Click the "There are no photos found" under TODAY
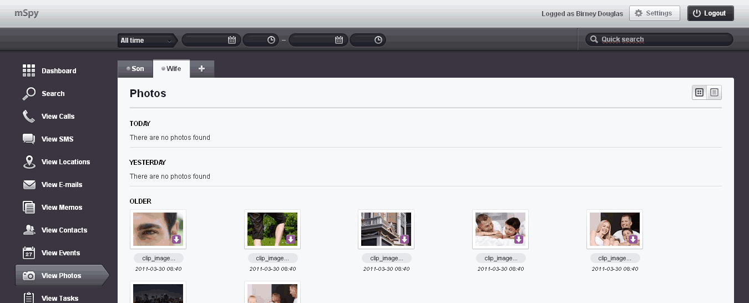Viewport: 749px width, 303px height. click(170, 138)
